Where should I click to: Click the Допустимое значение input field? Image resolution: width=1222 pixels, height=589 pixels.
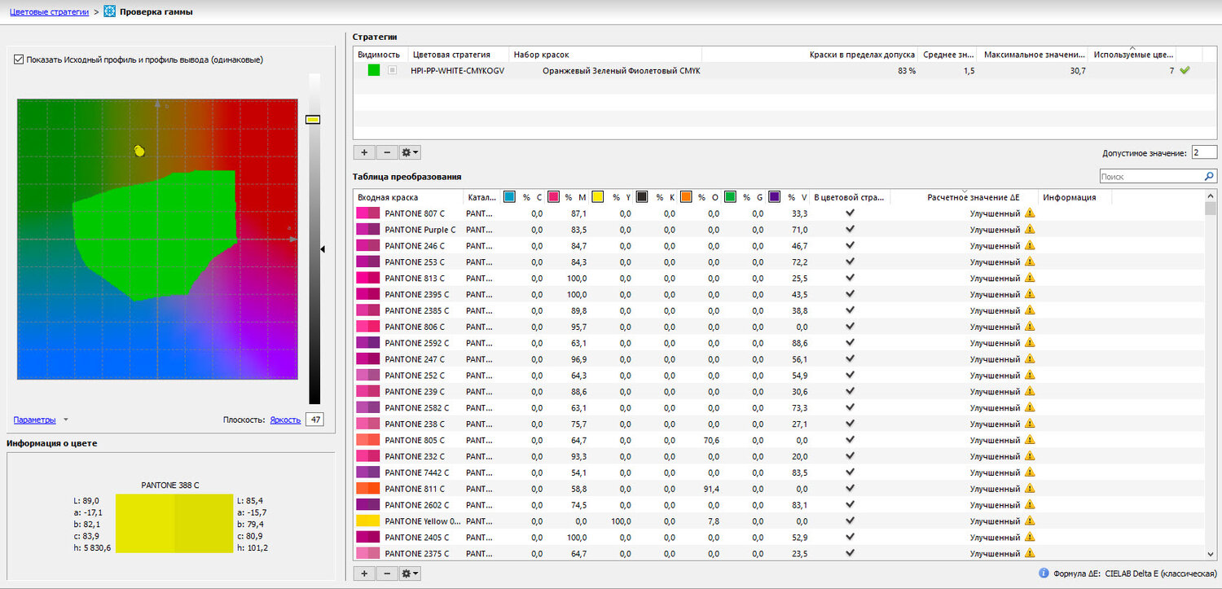[x=1204, y=152]
